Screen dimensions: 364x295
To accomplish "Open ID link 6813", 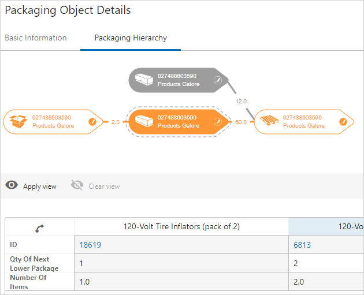I will (303, 245).
